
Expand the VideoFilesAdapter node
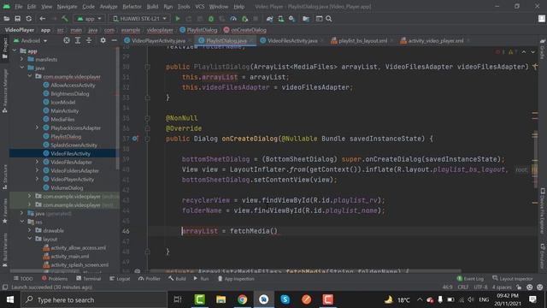[38, 162]
